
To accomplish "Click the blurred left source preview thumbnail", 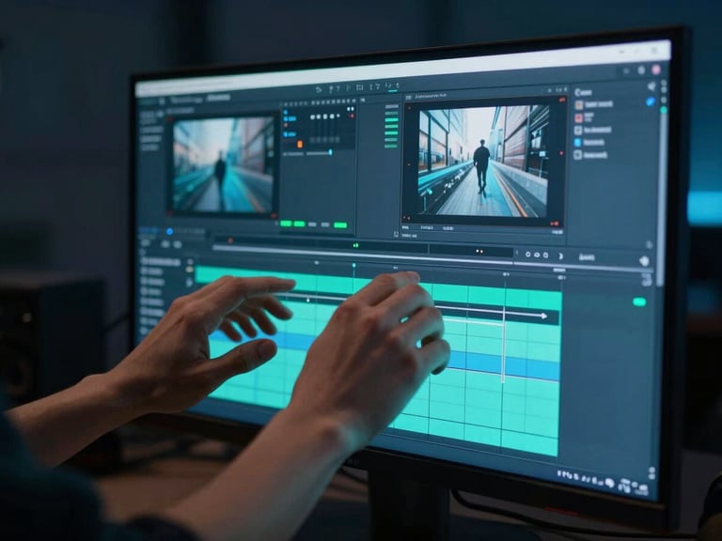I will (223, 163).
